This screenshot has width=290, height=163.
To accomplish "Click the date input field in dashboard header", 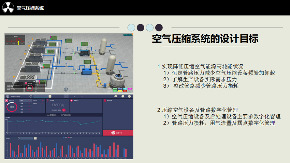I will 40,97.
